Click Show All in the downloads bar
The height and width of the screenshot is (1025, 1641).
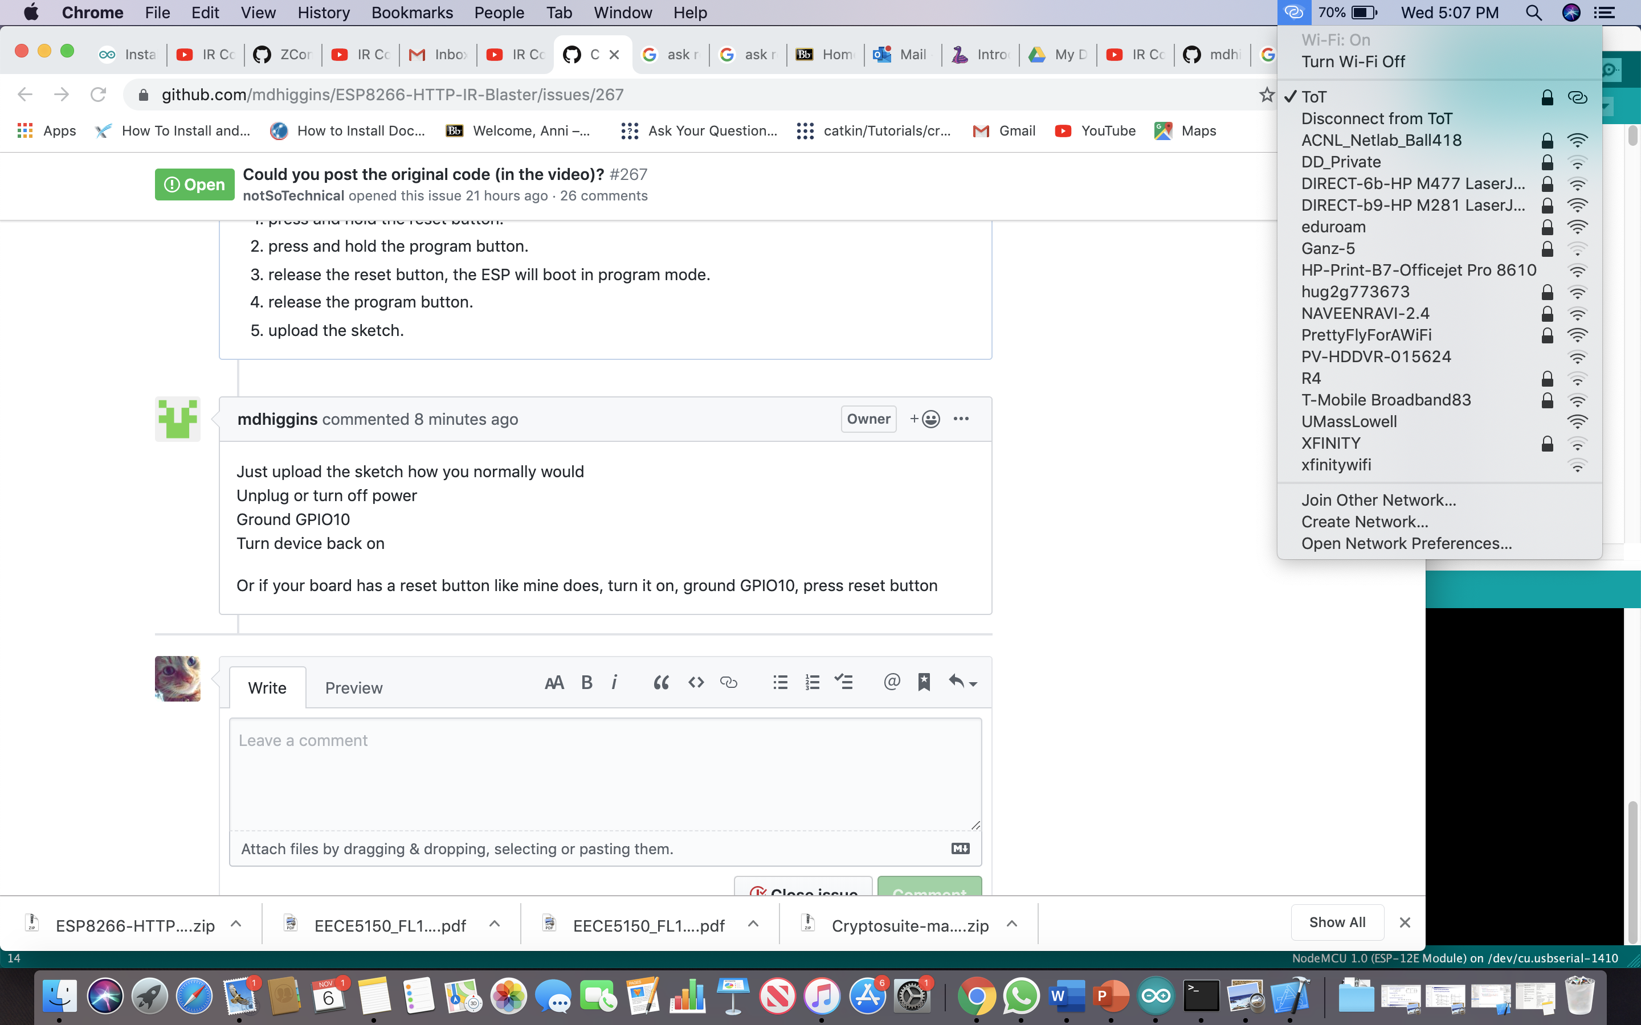click(x=1337, y=922)
